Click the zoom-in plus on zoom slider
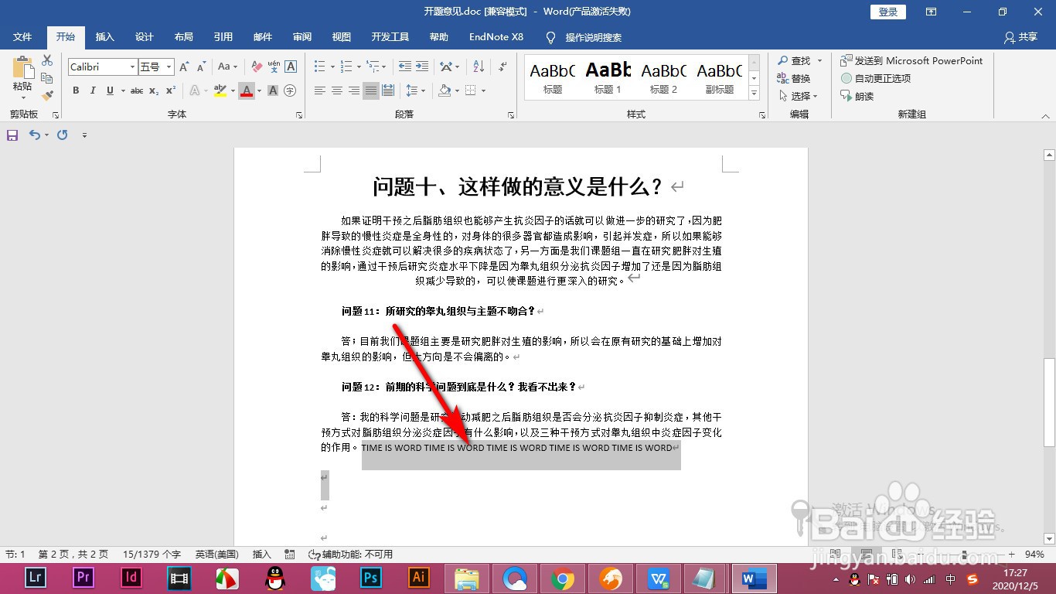The height and width of the screenshot is (594, 1056). pos(1010,555)
